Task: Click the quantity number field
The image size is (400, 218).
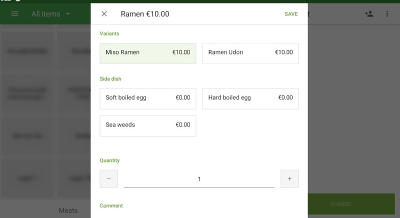Action: pyautogui.click(x=199, y=179)
